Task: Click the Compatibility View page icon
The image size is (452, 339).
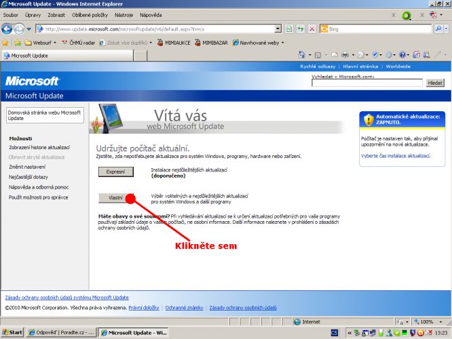Action: tap(289, 29)
